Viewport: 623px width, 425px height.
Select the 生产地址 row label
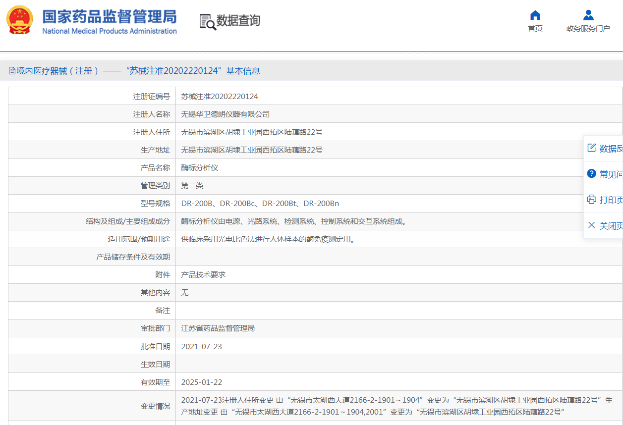(155, 150)
